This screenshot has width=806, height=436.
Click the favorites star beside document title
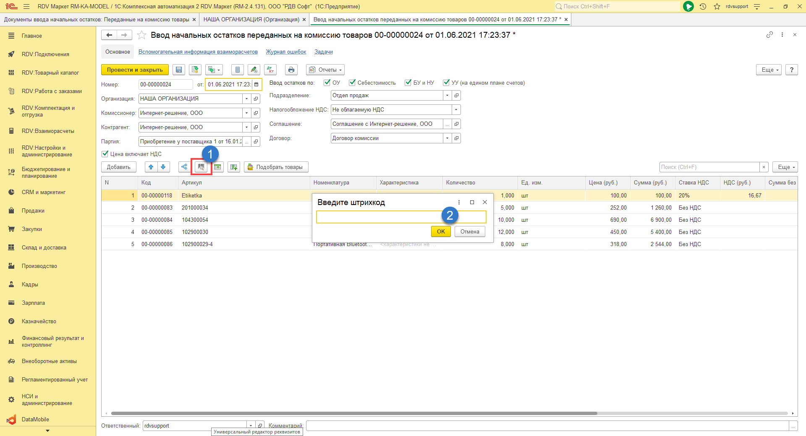142,35
